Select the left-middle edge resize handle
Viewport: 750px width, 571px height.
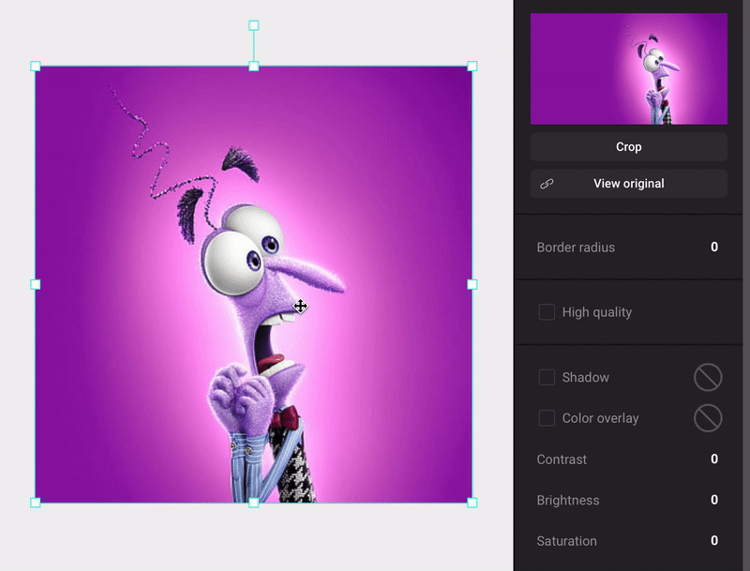click(x=36, y=284)
